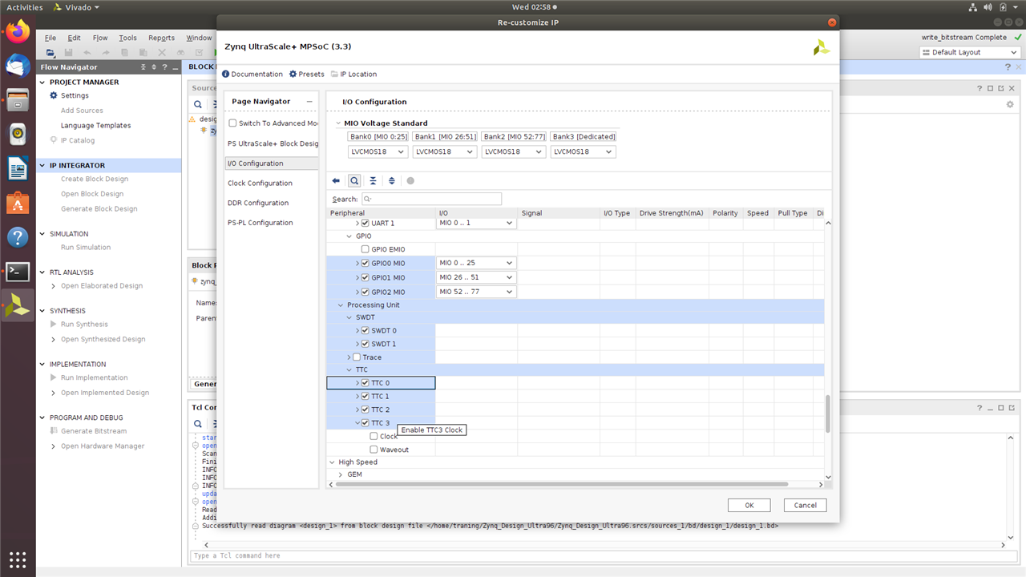Uncheck the GPIO1 MIO checkbox

(x=366, y=277)
